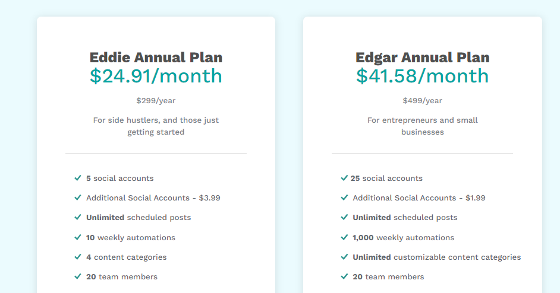Click the $499/year text

(423, 100)
